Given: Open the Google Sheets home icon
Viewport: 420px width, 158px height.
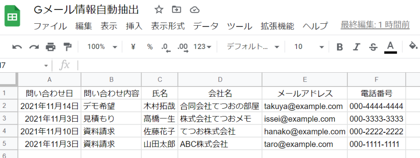Looking at the screenshot, I should point(12,16).
